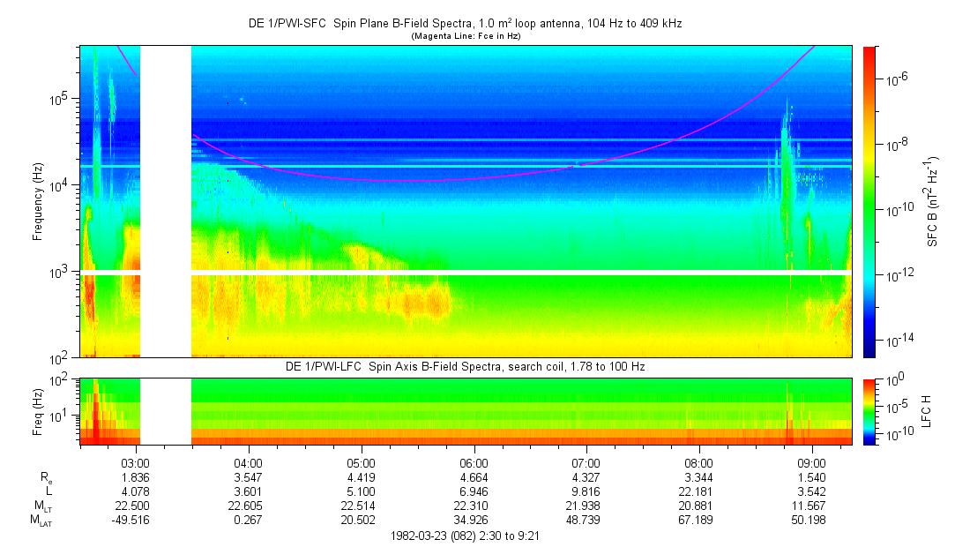Click the 03:00 time axis label
955x547 pixels.
click(136, 462)
